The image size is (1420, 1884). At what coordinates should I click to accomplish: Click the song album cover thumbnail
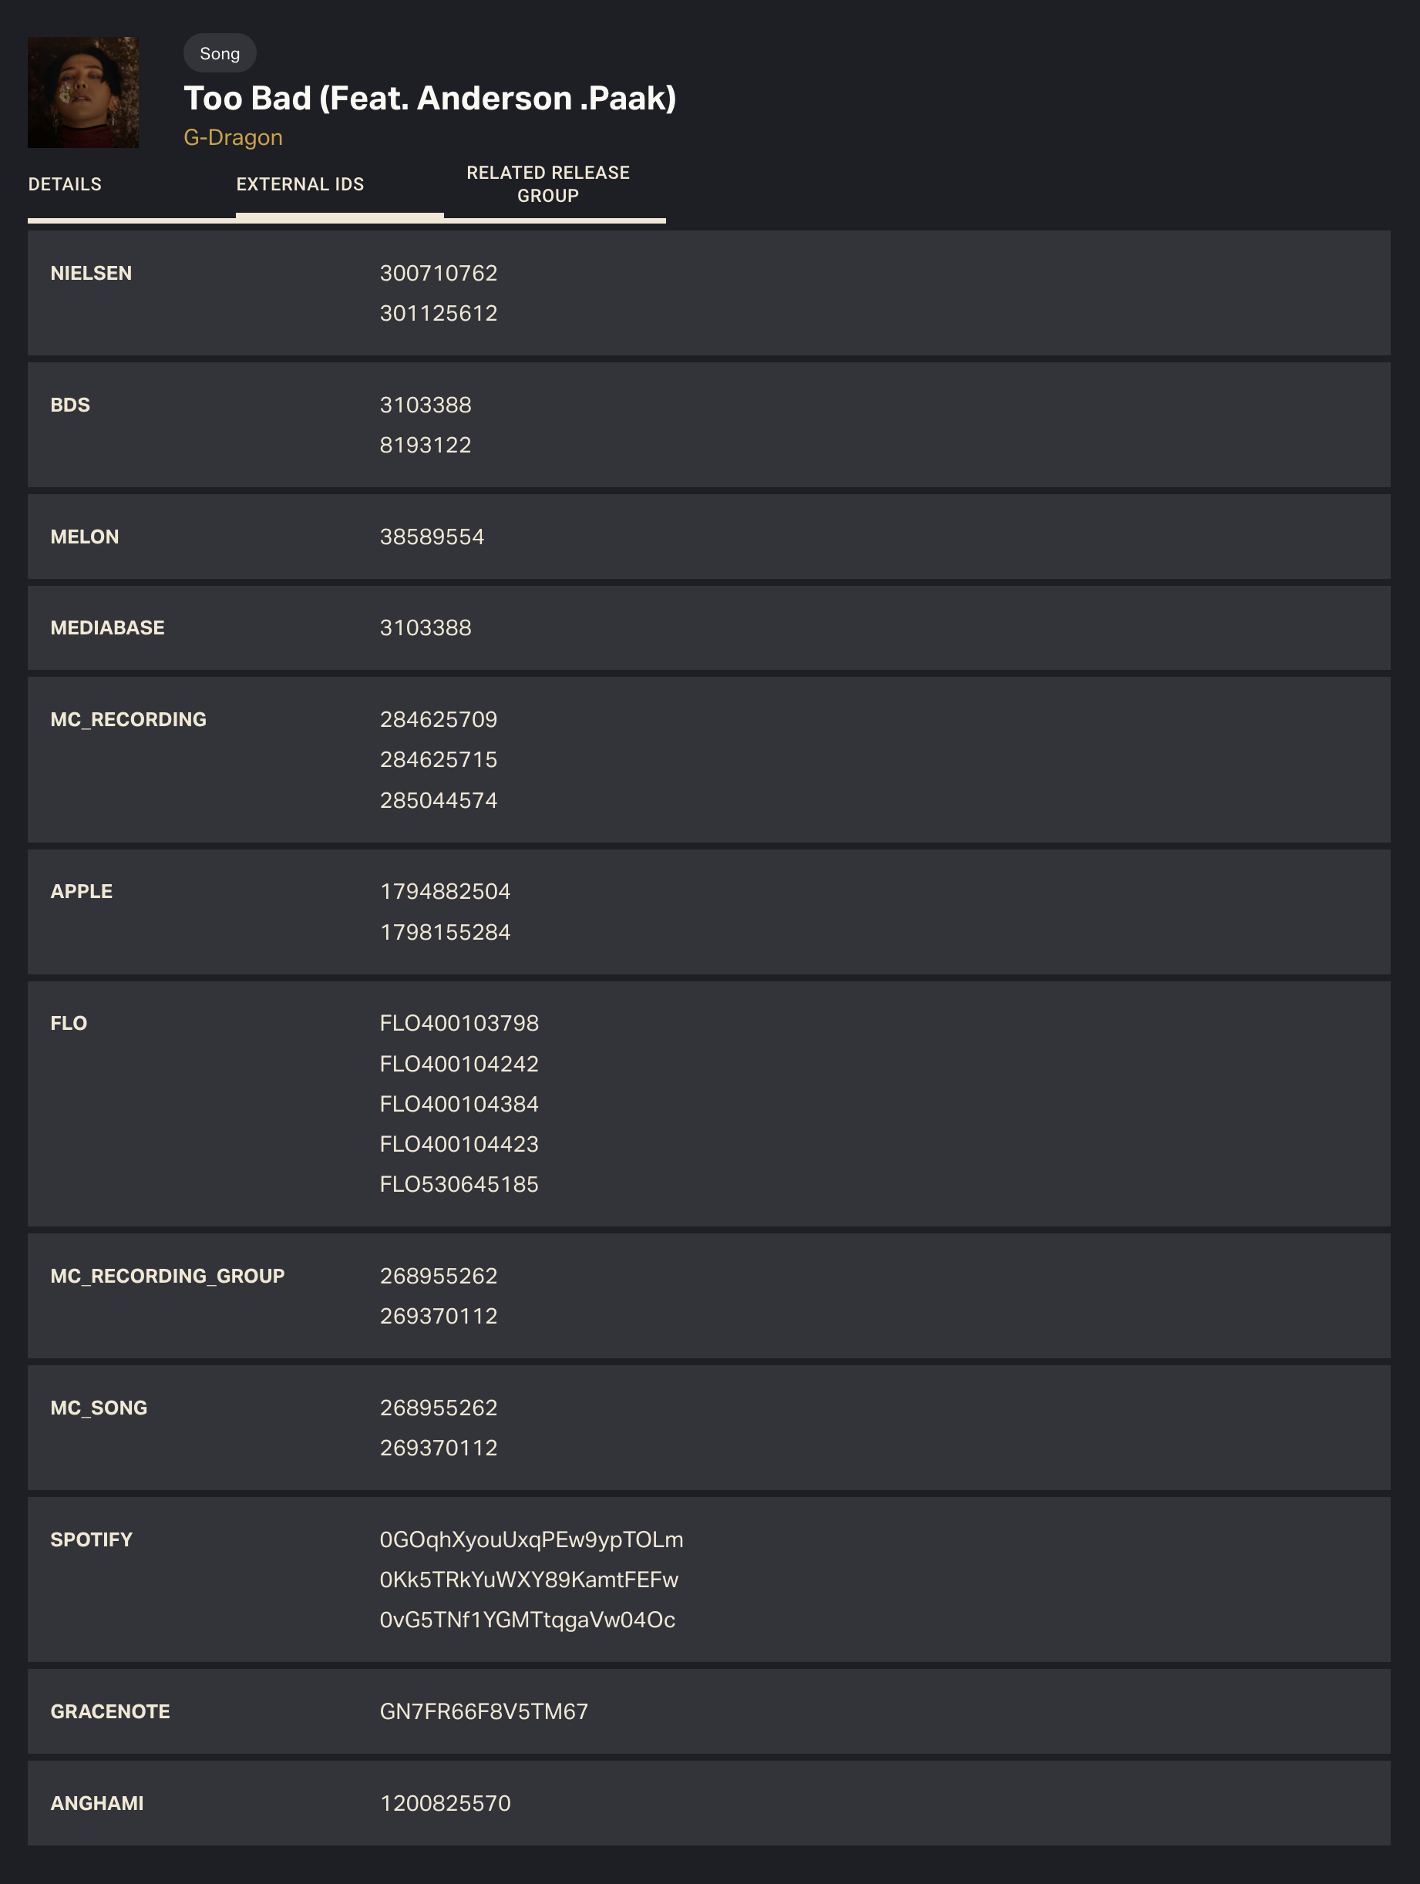click(83, 92)
